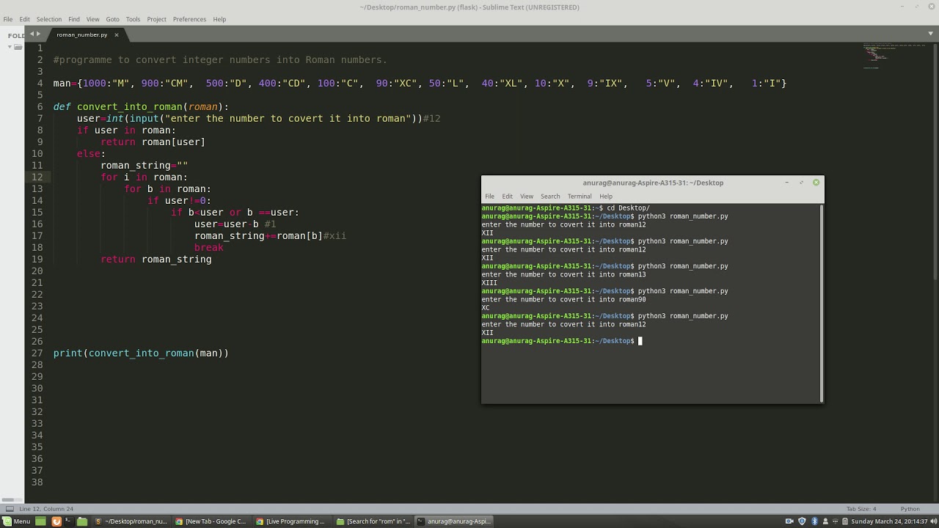Screen dimensions: 939x528
Task: Open the Terminal menu in terminal window
Action: tap(580, 197)
